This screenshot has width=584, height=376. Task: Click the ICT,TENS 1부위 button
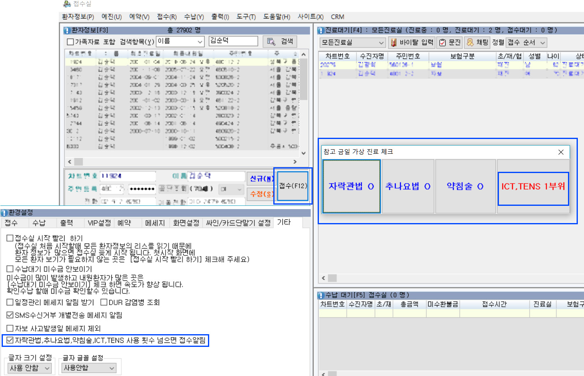click(x=533, y=187)
